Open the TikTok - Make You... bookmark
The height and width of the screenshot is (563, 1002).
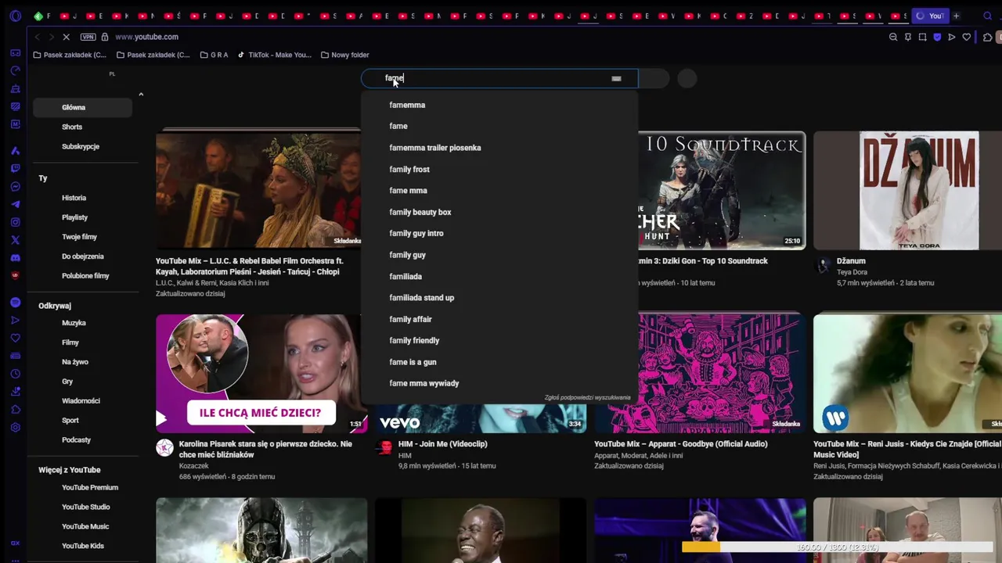coord(274,55)
